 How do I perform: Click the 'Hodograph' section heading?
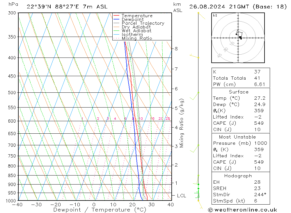238,176
